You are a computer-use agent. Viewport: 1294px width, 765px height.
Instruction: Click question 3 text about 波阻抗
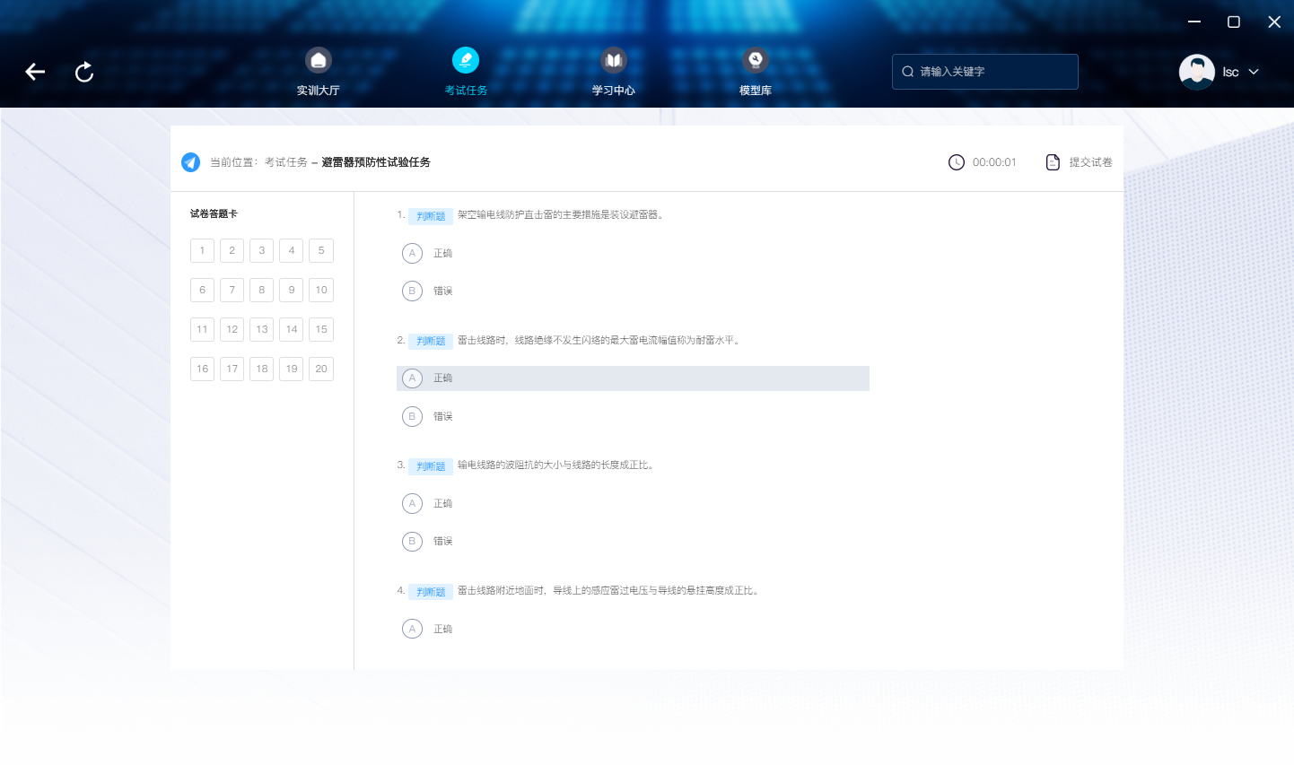[556, 465]
